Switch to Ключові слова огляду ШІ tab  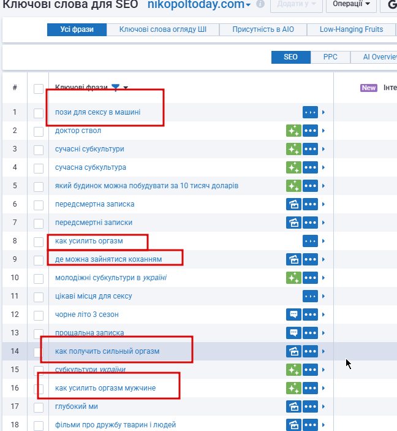[163, 29]
